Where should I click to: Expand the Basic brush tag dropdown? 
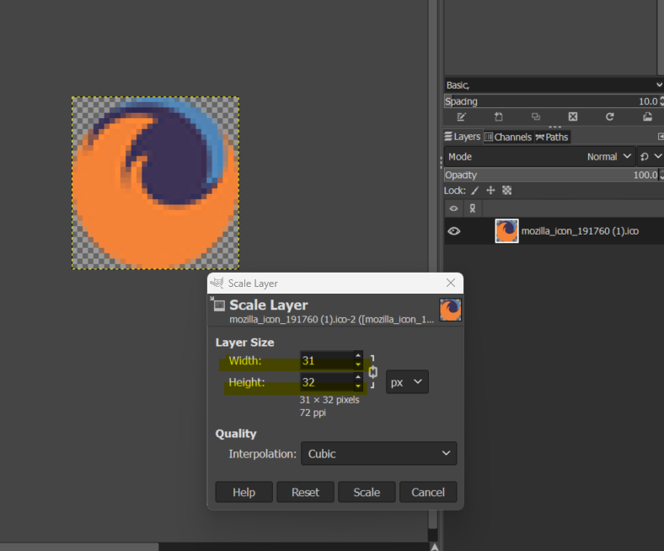(x=554, y=85)
